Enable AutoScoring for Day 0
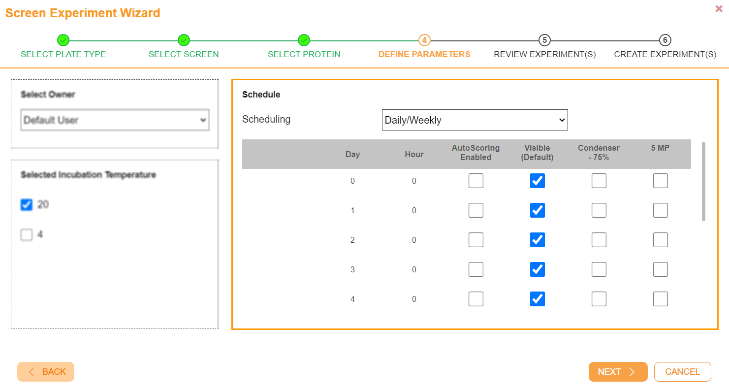 pyautogui.click(x=476, y=181)
